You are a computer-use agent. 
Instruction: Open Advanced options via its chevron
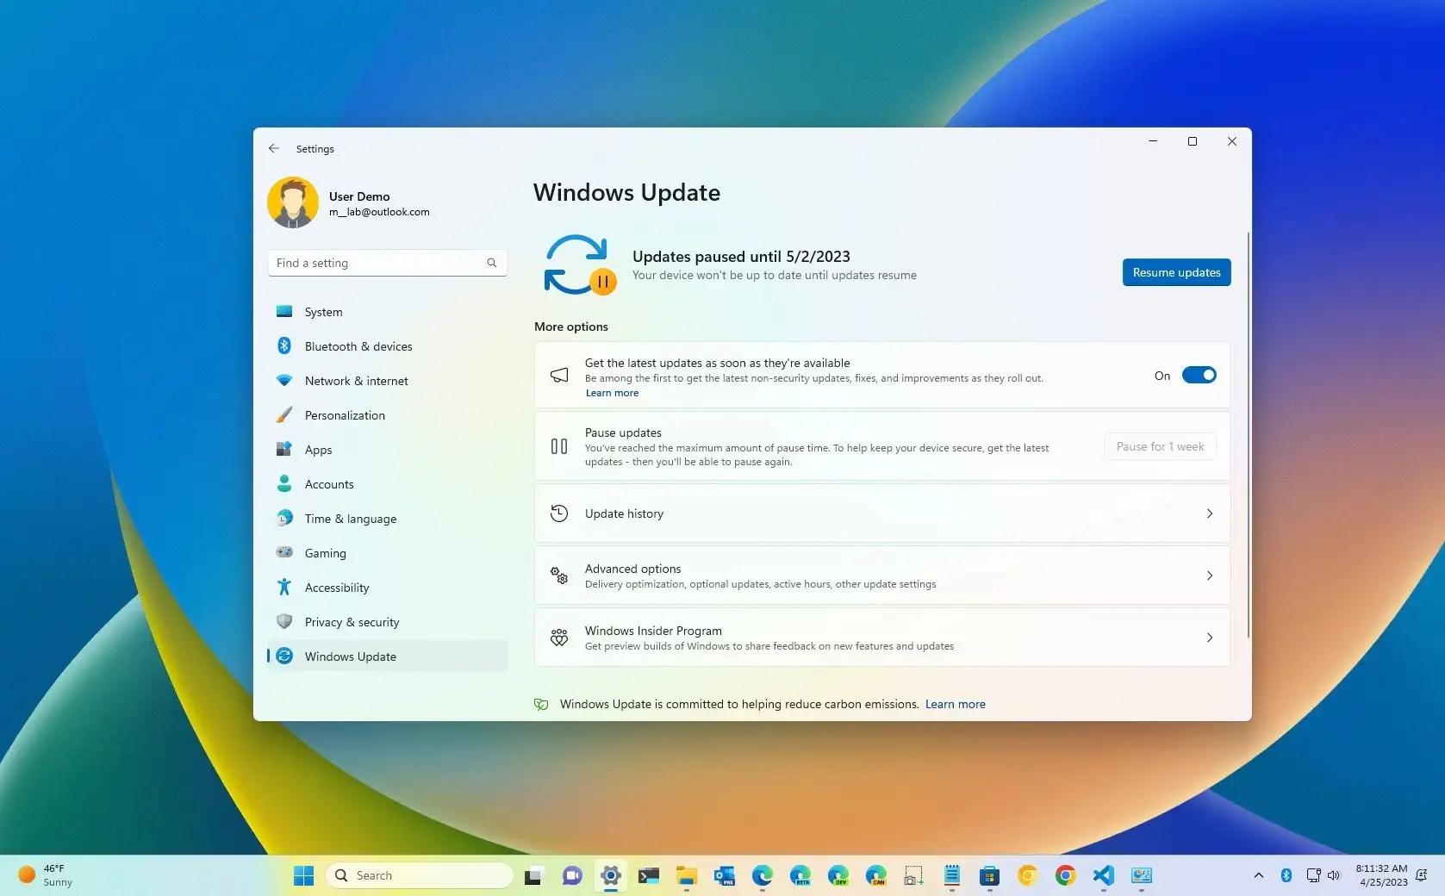coord(1210,576)
